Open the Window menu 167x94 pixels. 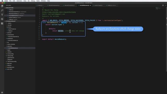(43, 1)
